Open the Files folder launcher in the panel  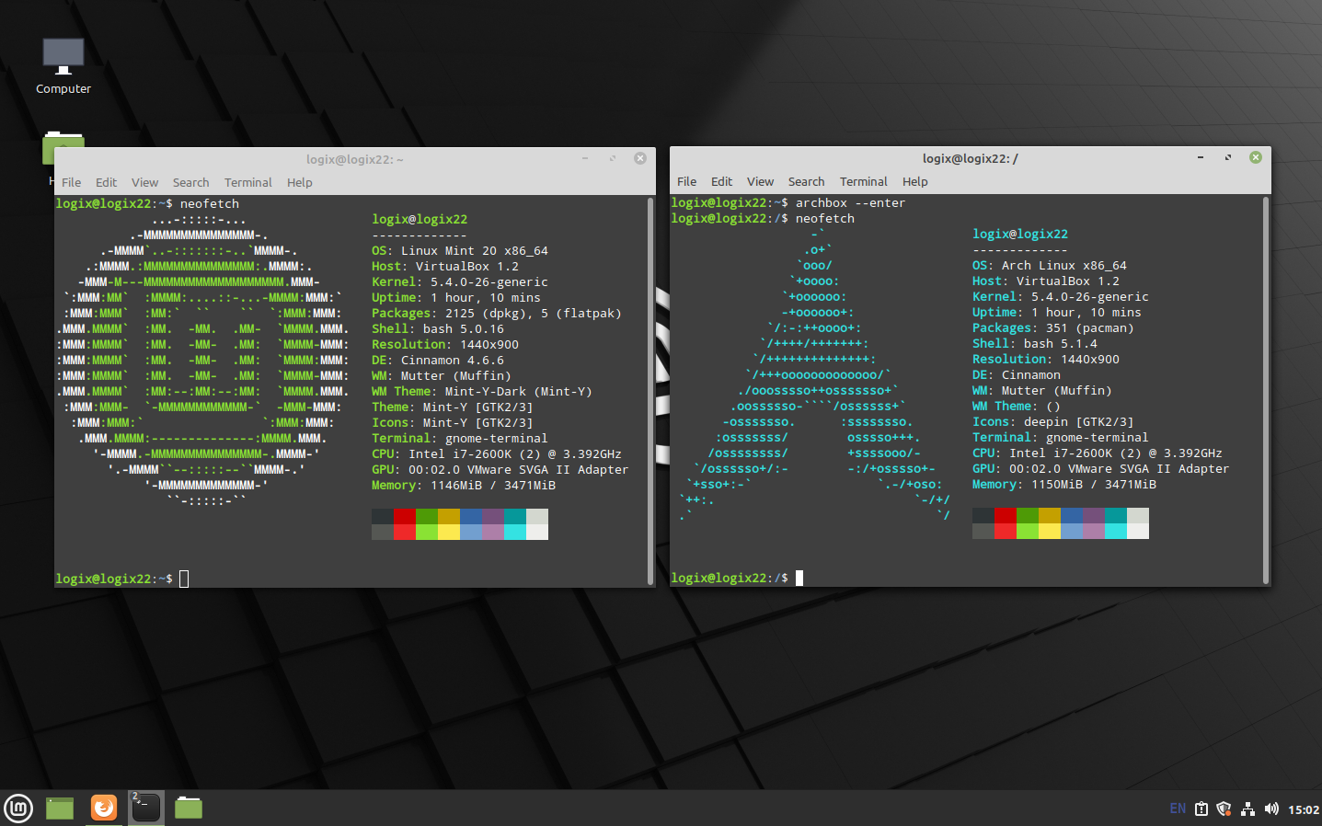[189, 808]
